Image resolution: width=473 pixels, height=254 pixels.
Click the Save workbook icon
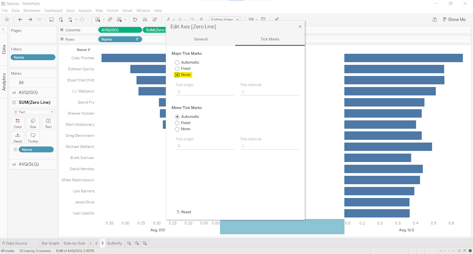click(x=51, y=20)
